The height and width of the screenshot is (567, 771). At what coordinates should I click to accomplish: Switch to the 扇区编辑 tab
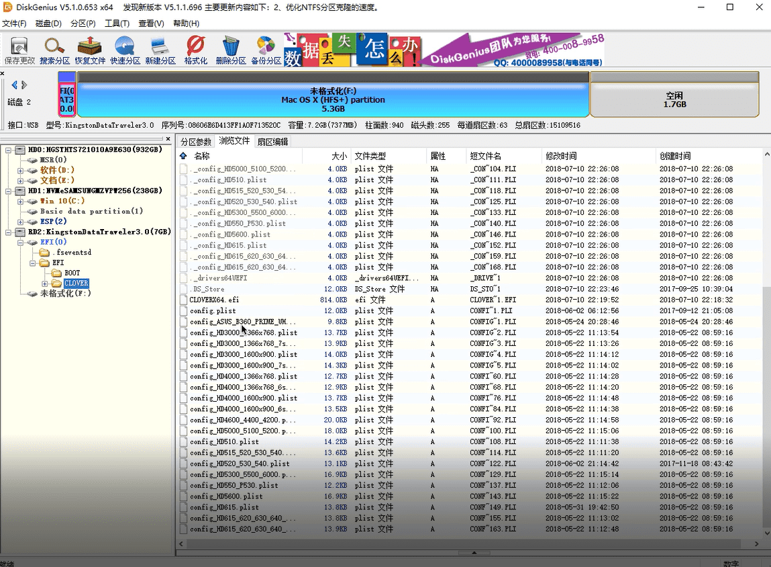[272, 141]
